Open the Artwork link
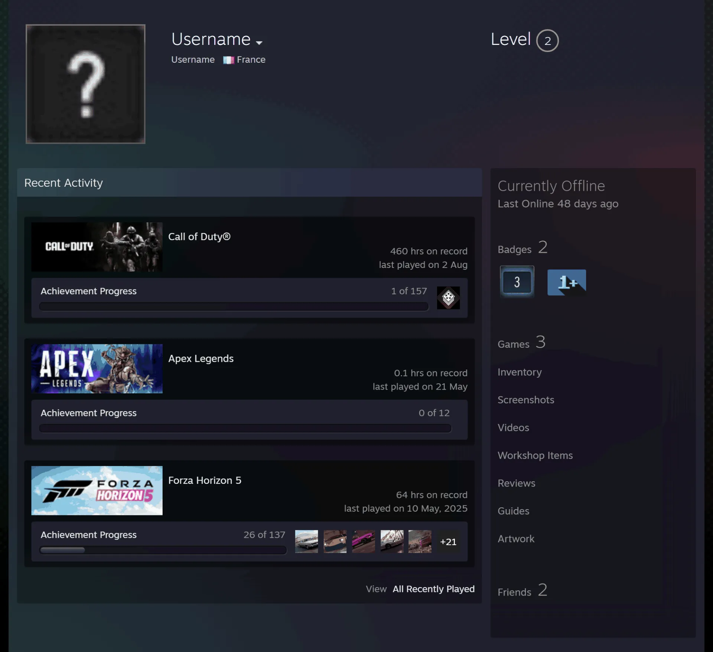Image resolution: width=713 pixels, height=652 pixels. [516, 539]
